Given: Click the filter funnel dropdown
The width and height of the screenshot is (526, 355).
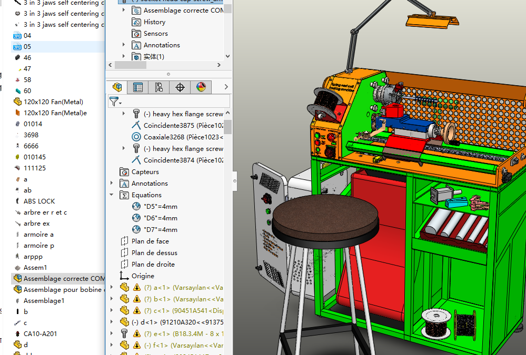Looking at the screenshot, I should (x=115, y=101).
